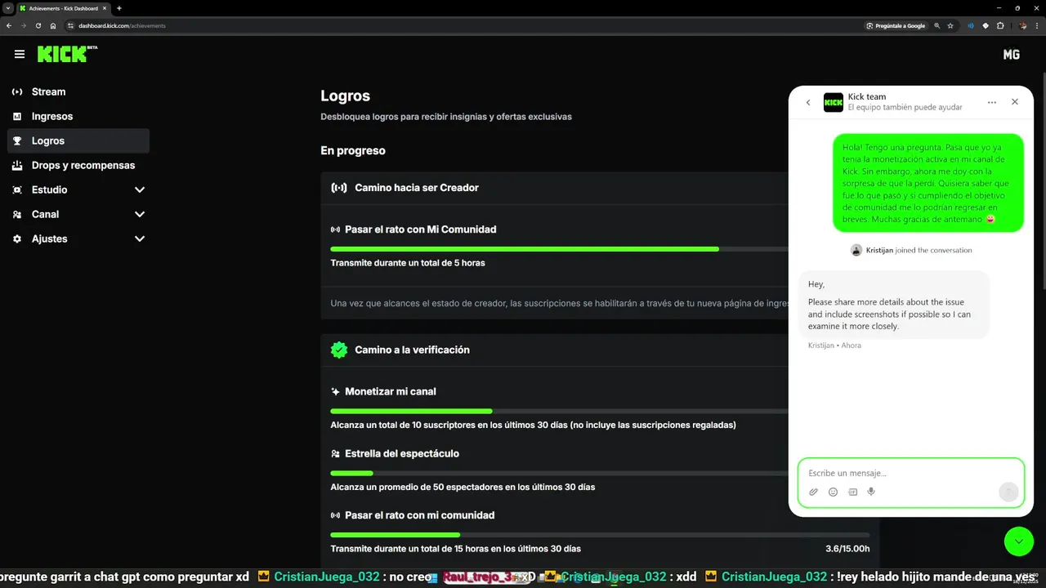Open the hamburger menu next to Kick logo
The height and width of the screenshot is (588, 1046).
point(20,54)
